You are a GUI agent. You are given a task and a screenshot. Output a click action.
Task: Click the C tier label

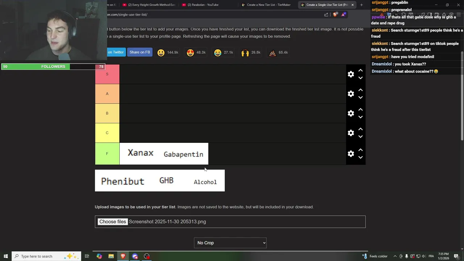[x=107, y=133]
